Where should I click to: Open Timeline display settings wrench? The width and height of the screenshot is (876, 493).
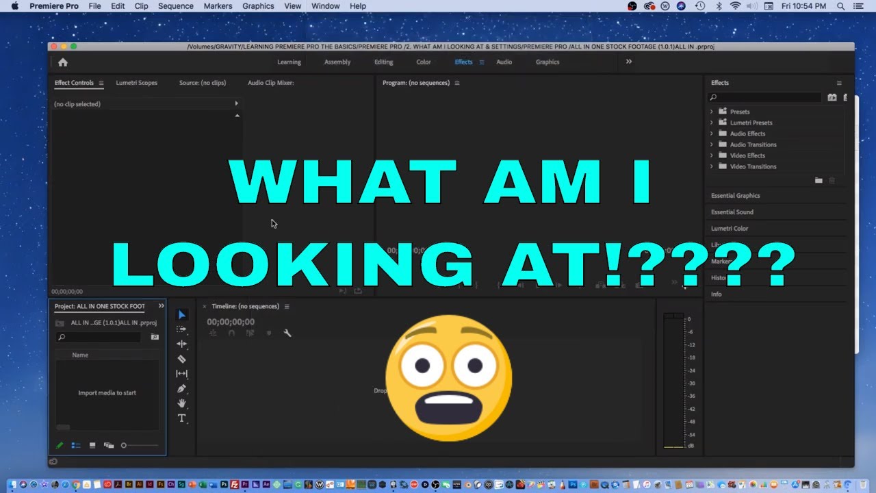287,333
